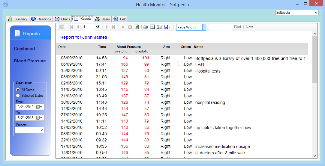Click the date 08/09/2010
Screen dimensions: 325x166
pyautogui.click(x=71, y=58)
